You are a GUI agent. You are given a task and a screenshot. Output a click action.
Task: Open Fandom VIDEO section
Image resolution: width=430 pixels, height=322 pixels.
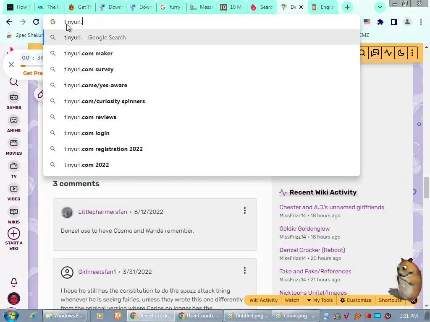pos(14,193)
